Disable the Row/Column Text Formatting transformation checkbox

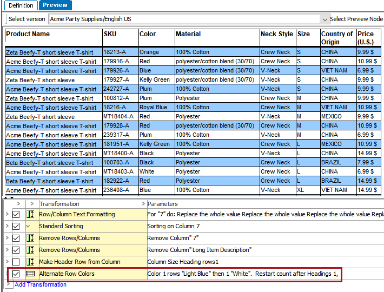point(16,215)
